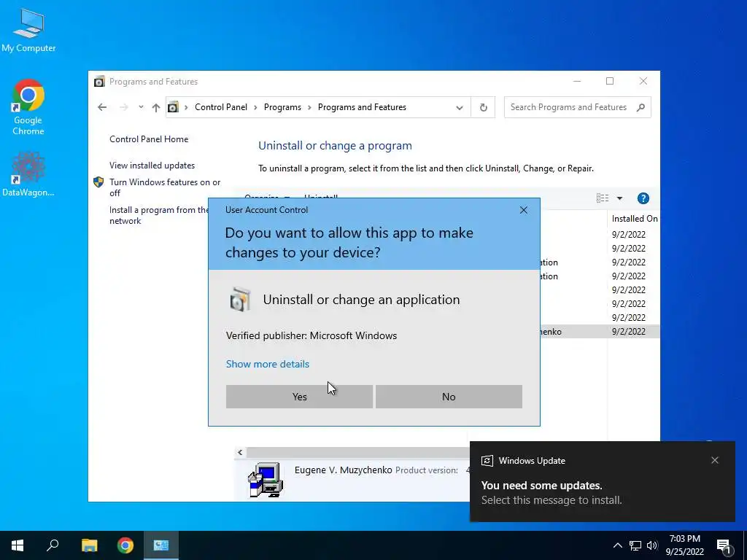Go back in Programs and Features window
The image size is (747, 560).
[102, 107]
